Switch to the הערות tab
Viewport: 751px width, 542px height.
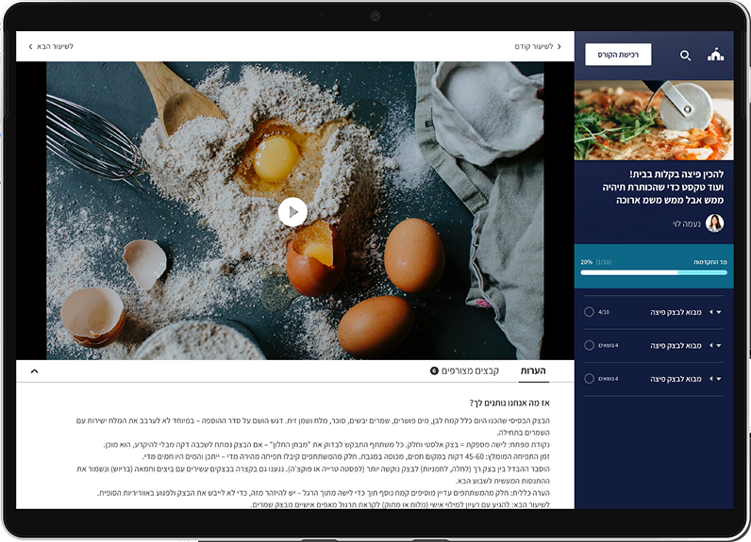(x=533, y=370)
